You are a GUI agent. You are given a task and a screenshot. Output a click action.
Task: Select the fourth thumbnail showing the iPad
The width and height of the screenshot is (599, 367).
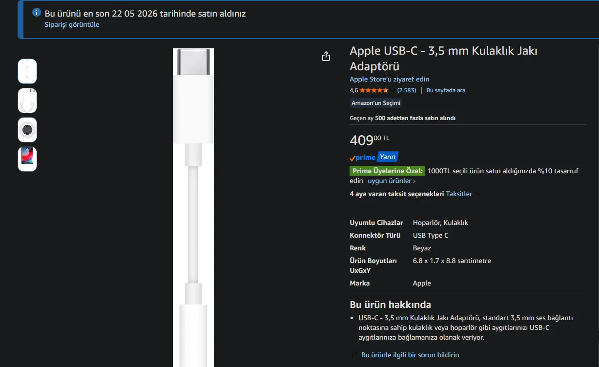click(27, 159)
